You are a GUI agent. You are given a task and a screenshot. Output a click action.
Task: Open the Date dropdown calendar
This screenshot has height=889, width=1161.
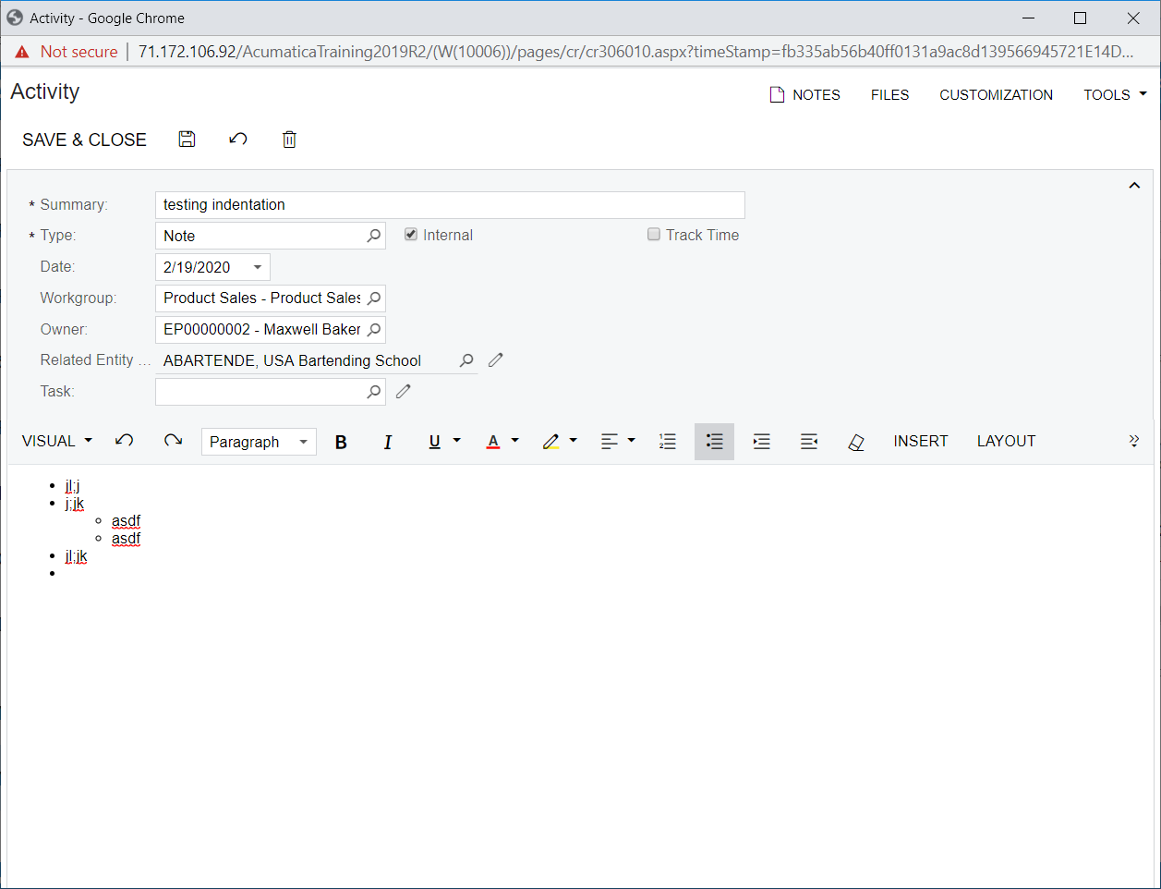258,267
